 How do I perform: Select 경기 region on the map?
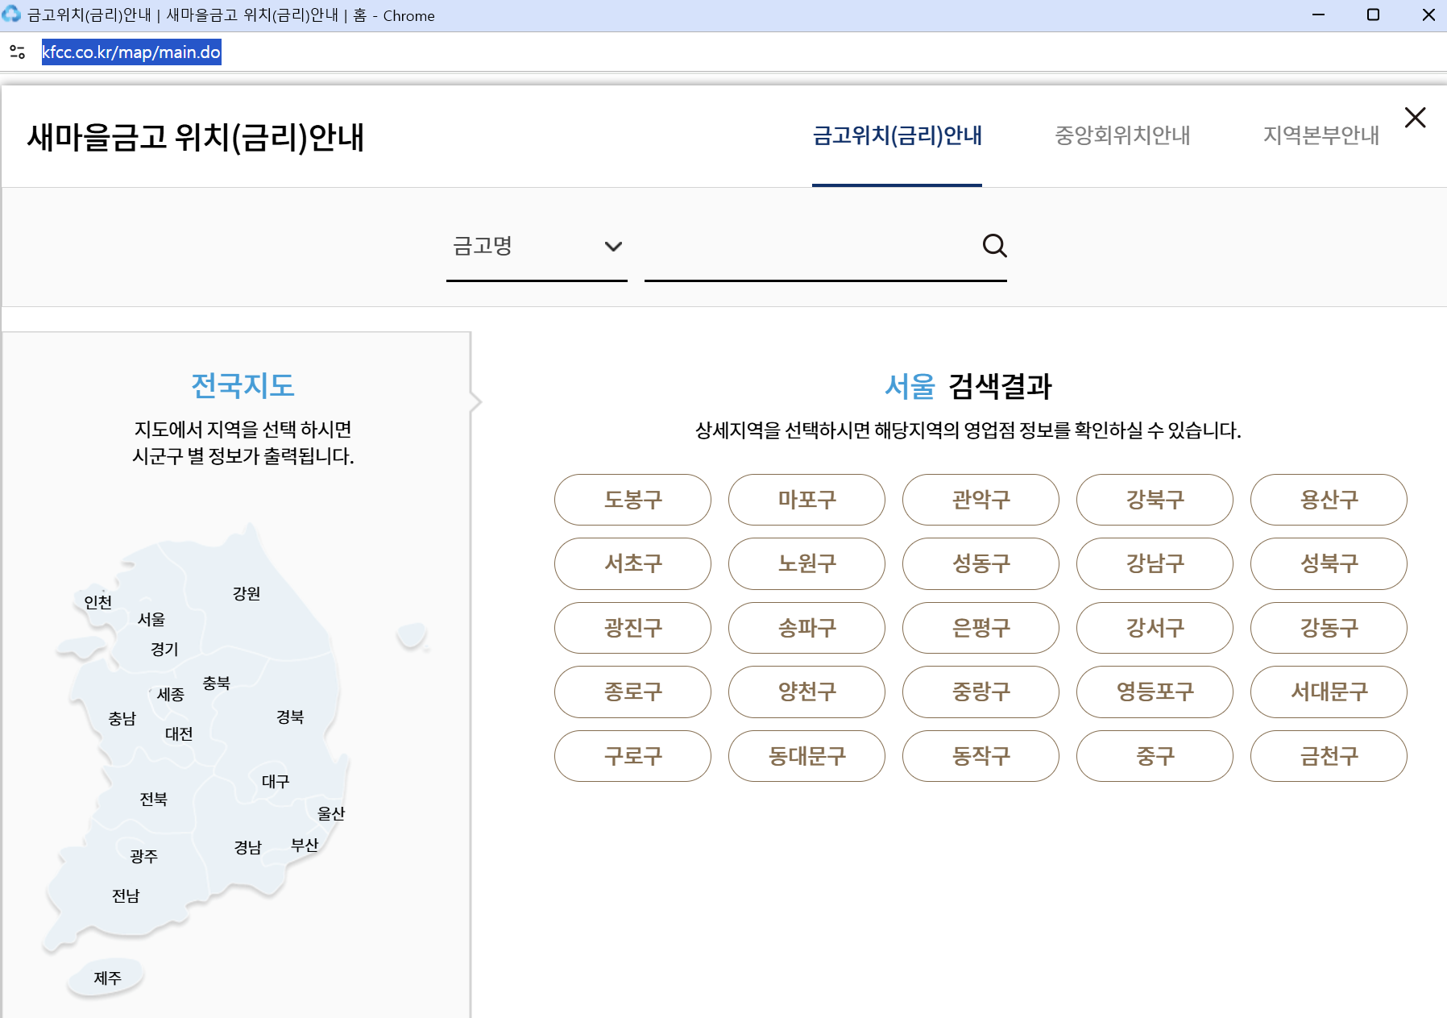point(164,649)
